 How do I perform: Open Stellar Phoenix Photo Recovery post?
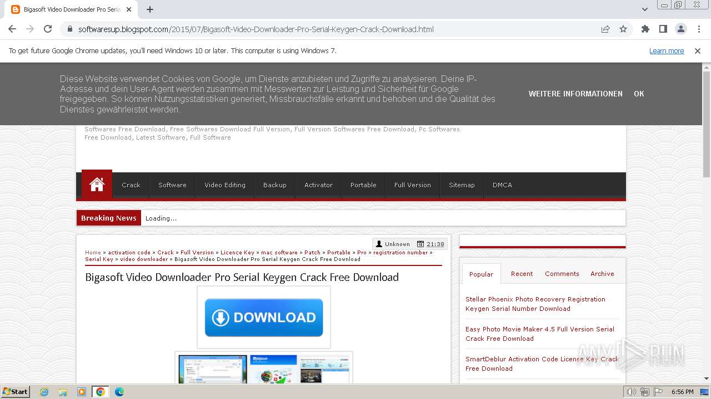(535, 304)
